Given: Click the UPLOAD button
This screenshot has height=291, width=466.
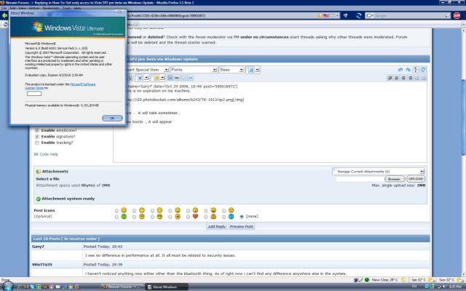Looking at the screenshot, I should point(416,179).
